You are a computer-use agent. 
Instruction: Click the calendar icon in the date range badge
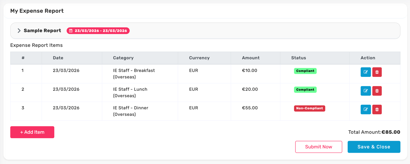[x=71, y=31]
